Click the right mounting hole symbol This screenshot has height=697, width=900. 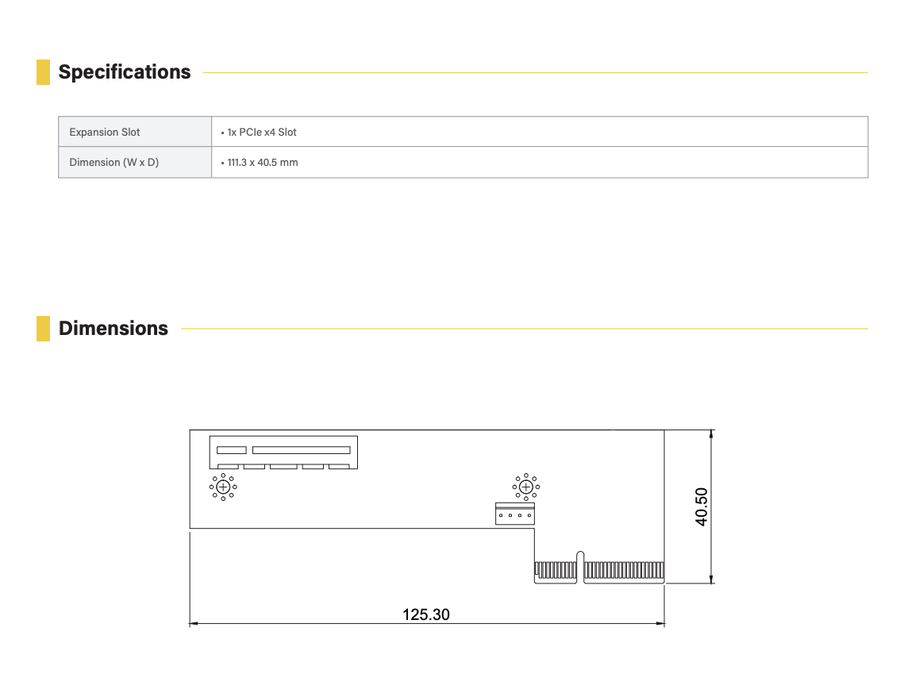525,487
